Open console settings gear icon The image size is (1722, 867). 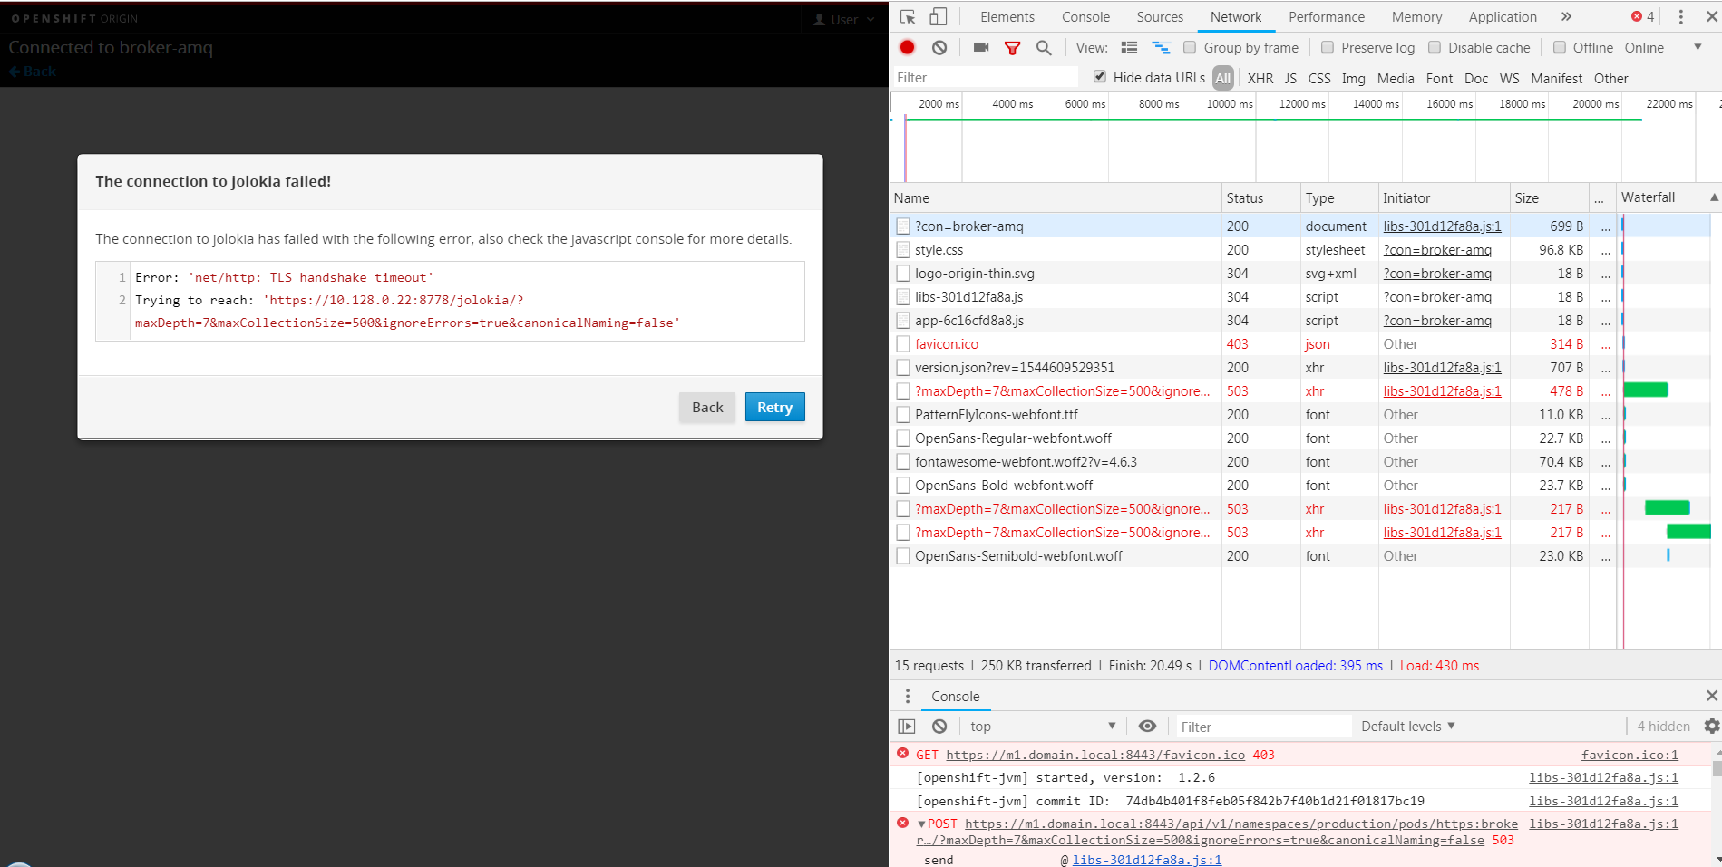coord(1708,726)
